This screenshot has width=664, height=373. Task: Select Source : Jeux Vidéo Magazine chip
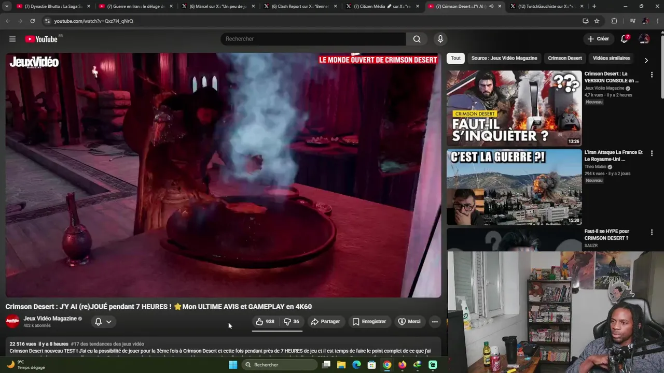[x=504, y=58]
